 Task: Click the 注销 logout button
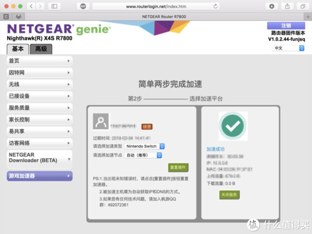(x=286, y=25)
